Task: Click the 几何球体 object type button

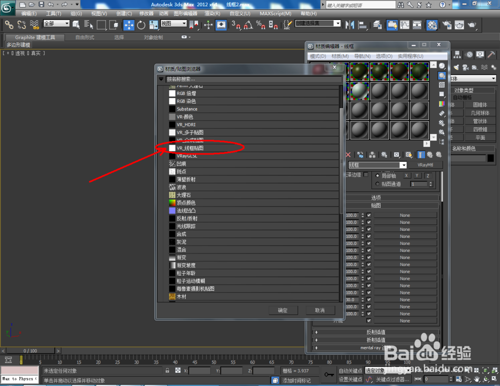Action: (x=480, y=113)
